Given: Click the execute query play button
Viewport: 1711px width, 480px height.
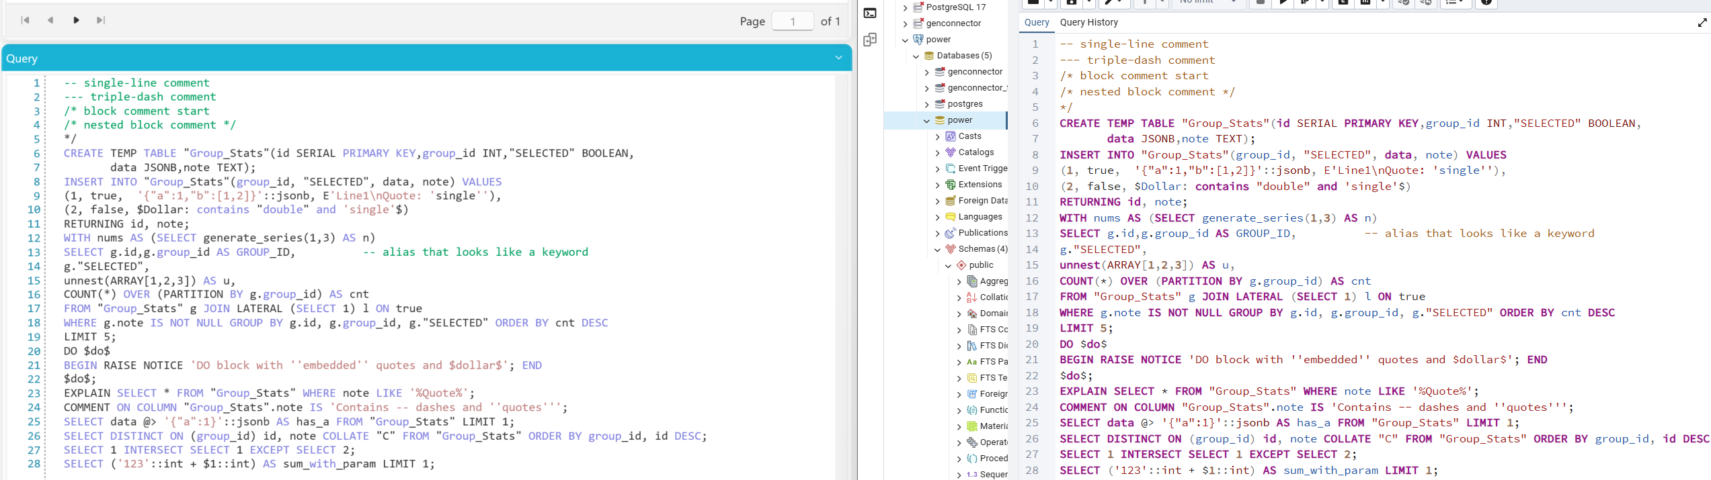Looking at the screenshot, I should (1283, 3).
